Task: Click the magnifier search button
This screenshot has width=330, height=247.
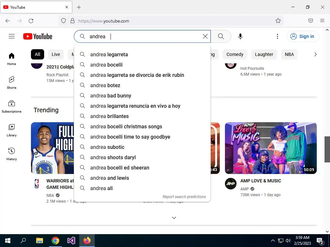Action: 221,36
